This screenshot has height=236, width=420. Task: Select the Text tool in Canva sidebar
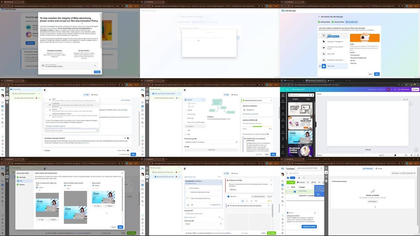click(283, 107)
